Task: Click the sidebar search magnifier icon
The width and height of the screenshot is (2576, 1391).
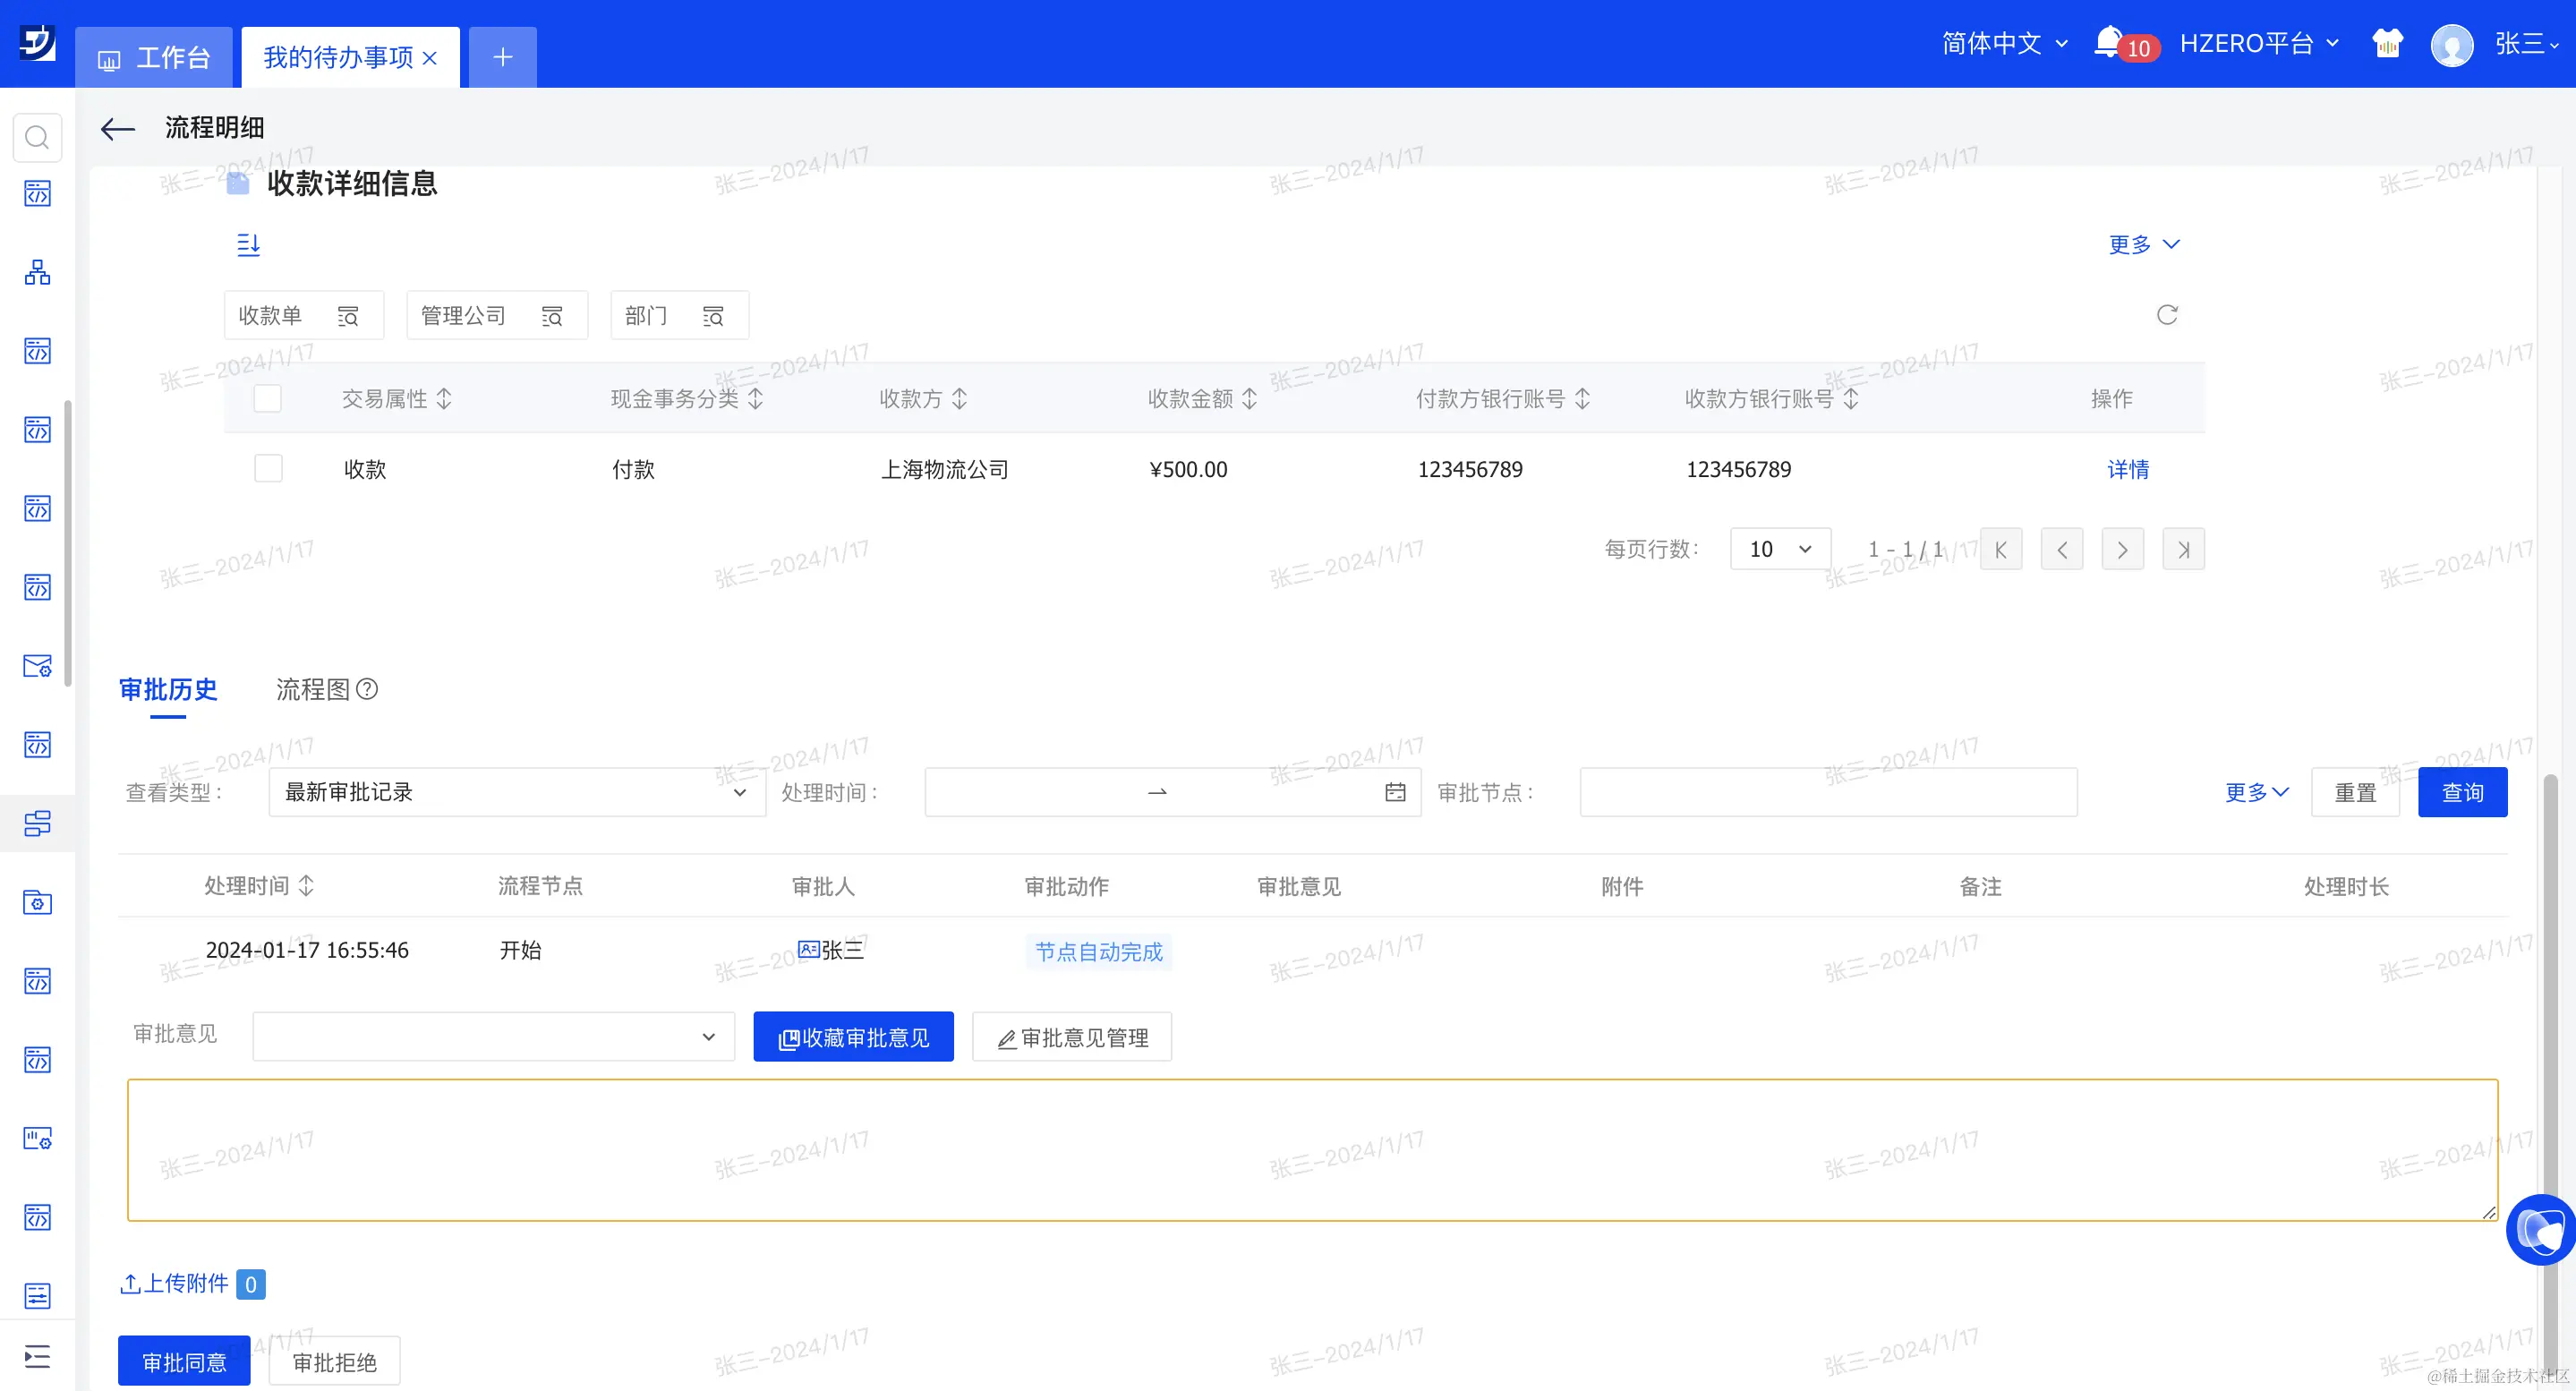Action: [37, 137]
